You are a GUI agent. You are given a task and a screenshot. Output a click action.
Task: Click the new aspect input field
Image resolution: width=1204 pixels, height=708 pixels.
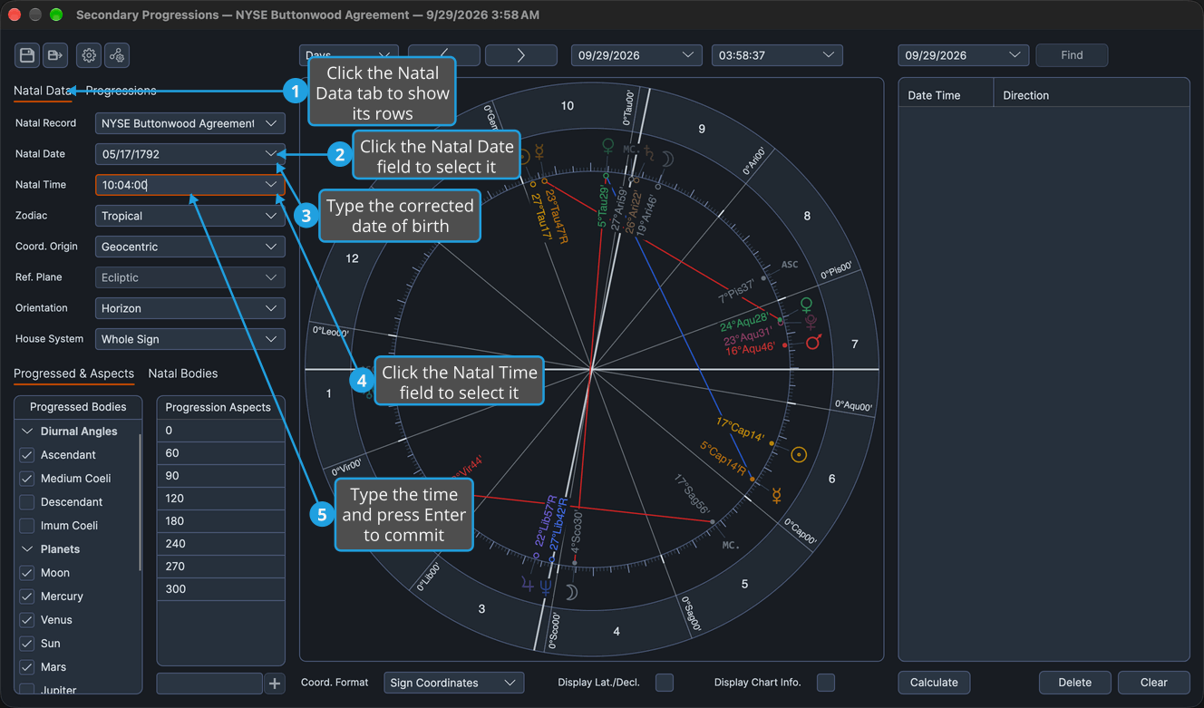(209, 683)
